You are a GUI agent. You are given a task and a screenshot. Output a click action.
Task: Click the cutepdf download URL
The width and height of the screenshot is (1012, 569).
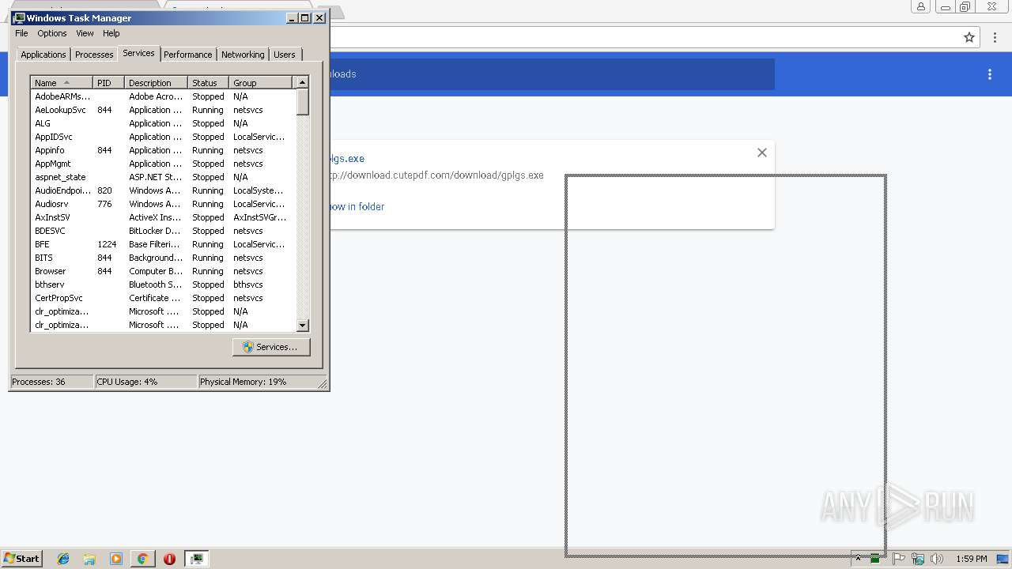[x=436, y=175]
